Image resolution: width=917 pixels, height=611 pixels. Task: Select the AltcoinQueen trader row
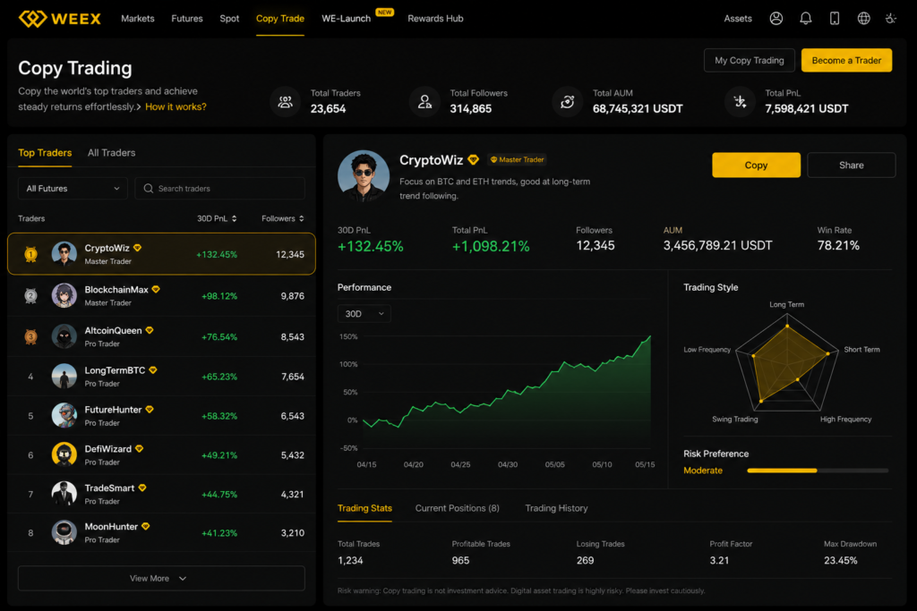coord(161,336)
